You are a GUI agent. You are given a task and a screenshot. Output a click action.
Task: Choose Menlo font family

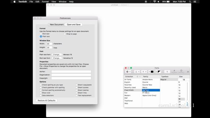[x=151, y=88]
